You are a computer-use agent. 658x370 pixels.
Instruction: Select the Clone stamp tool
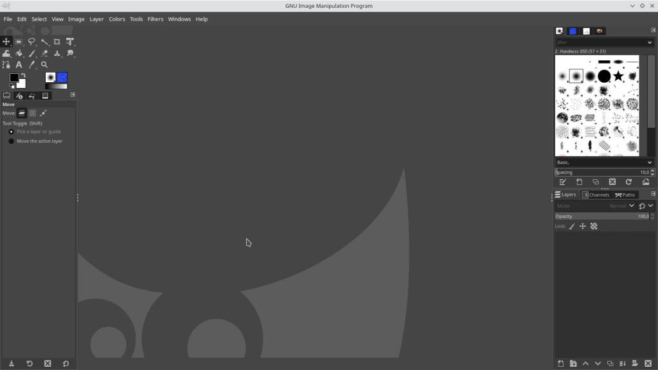tap(57, 53)
